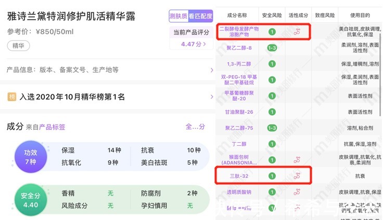Click the 安全风险 column header
The image size is (383, 220).
point(272,16)
